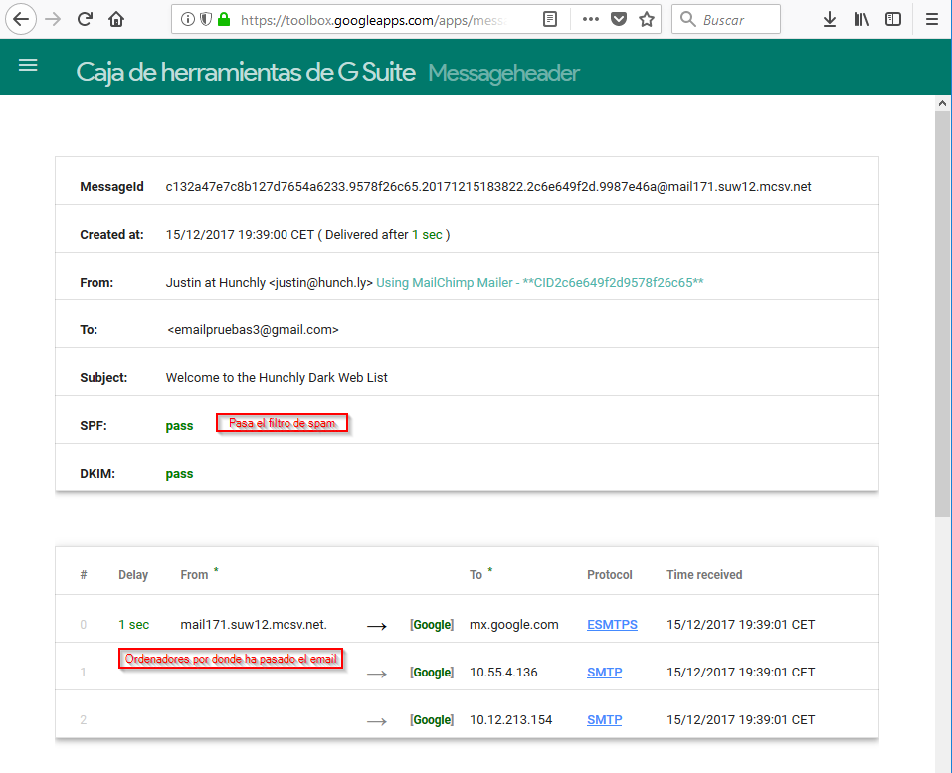Open the page actions three-dot menu

(590, 20)
